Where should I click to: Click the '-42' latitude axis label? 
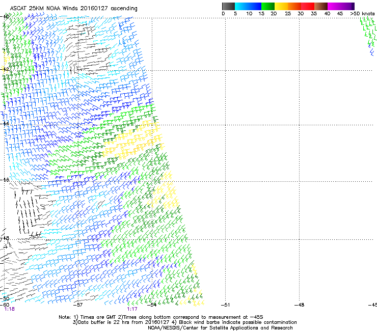[5, 69]
